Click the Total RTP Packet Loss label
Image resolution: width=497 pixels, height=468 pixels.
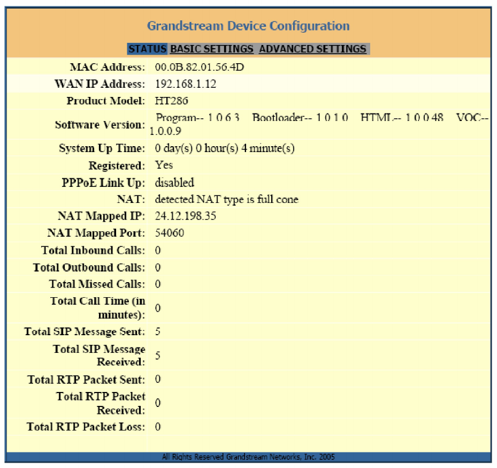pyautogui.click(x=86, y=427)
